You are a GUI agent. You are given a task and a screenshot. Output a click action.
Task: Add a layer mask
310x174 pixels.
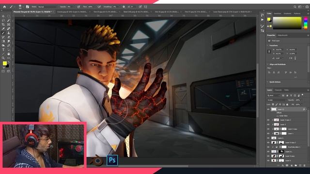click(287, 165)
